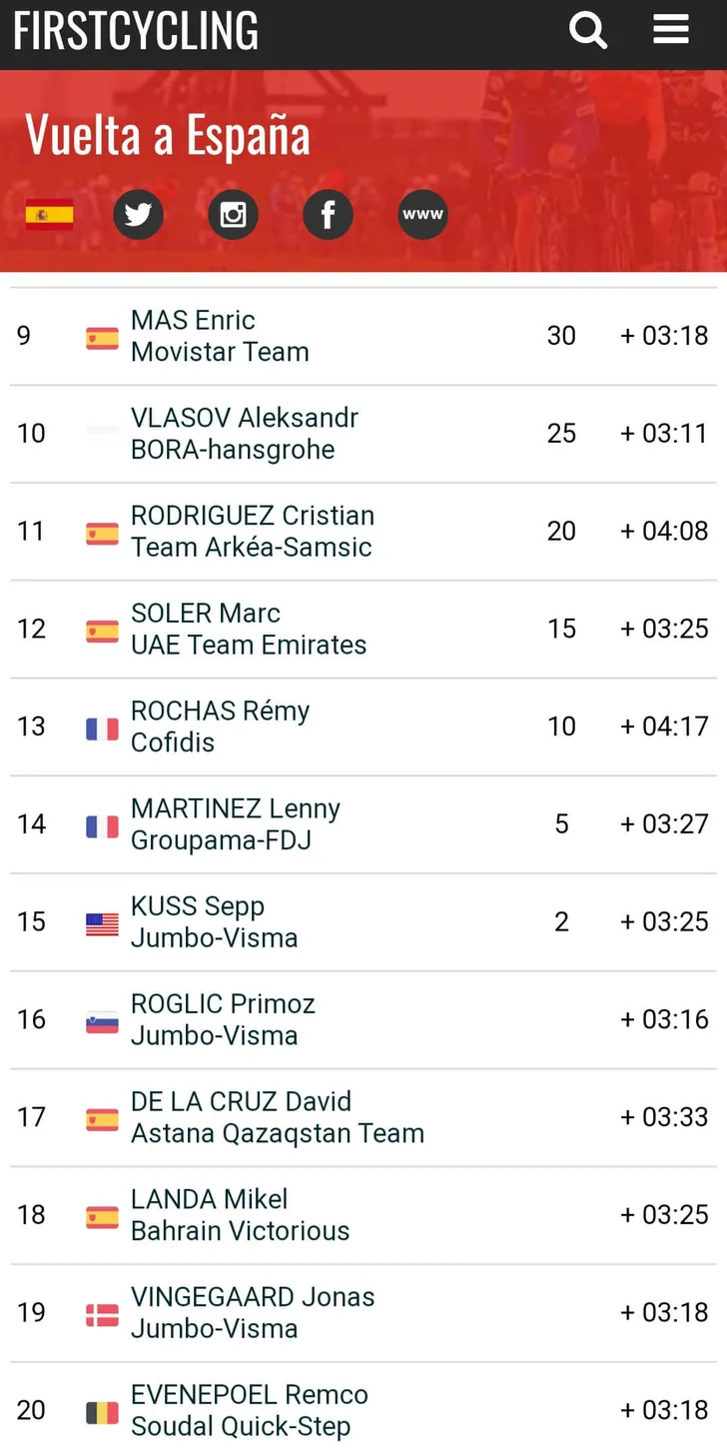Open rider LANDA Mikel
Viewport: 727px width, 1453px height.
click(x=209, y=1199)
